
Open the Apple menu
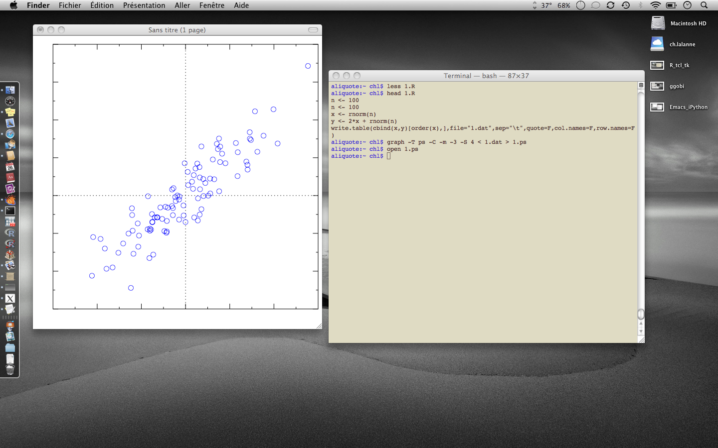coord(13,5)
